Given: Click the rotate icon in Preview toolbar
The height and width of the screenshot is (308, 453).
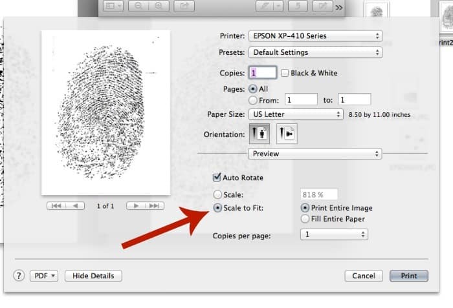Looking at the screenshot, I should (298, 6).
